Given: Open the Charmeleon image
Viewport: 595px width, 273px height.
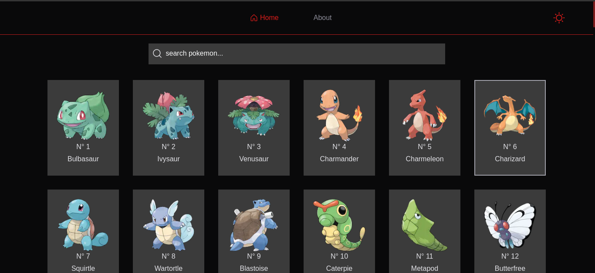Looking at the screenshot, I should tap(425, 115).
